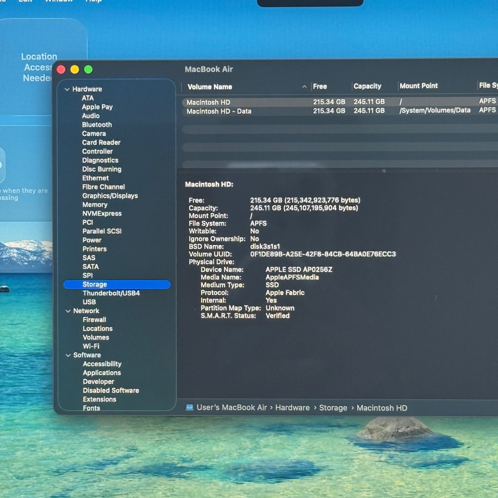
Task: Click the laptop icon in path bar
Action: click(190, 407)
